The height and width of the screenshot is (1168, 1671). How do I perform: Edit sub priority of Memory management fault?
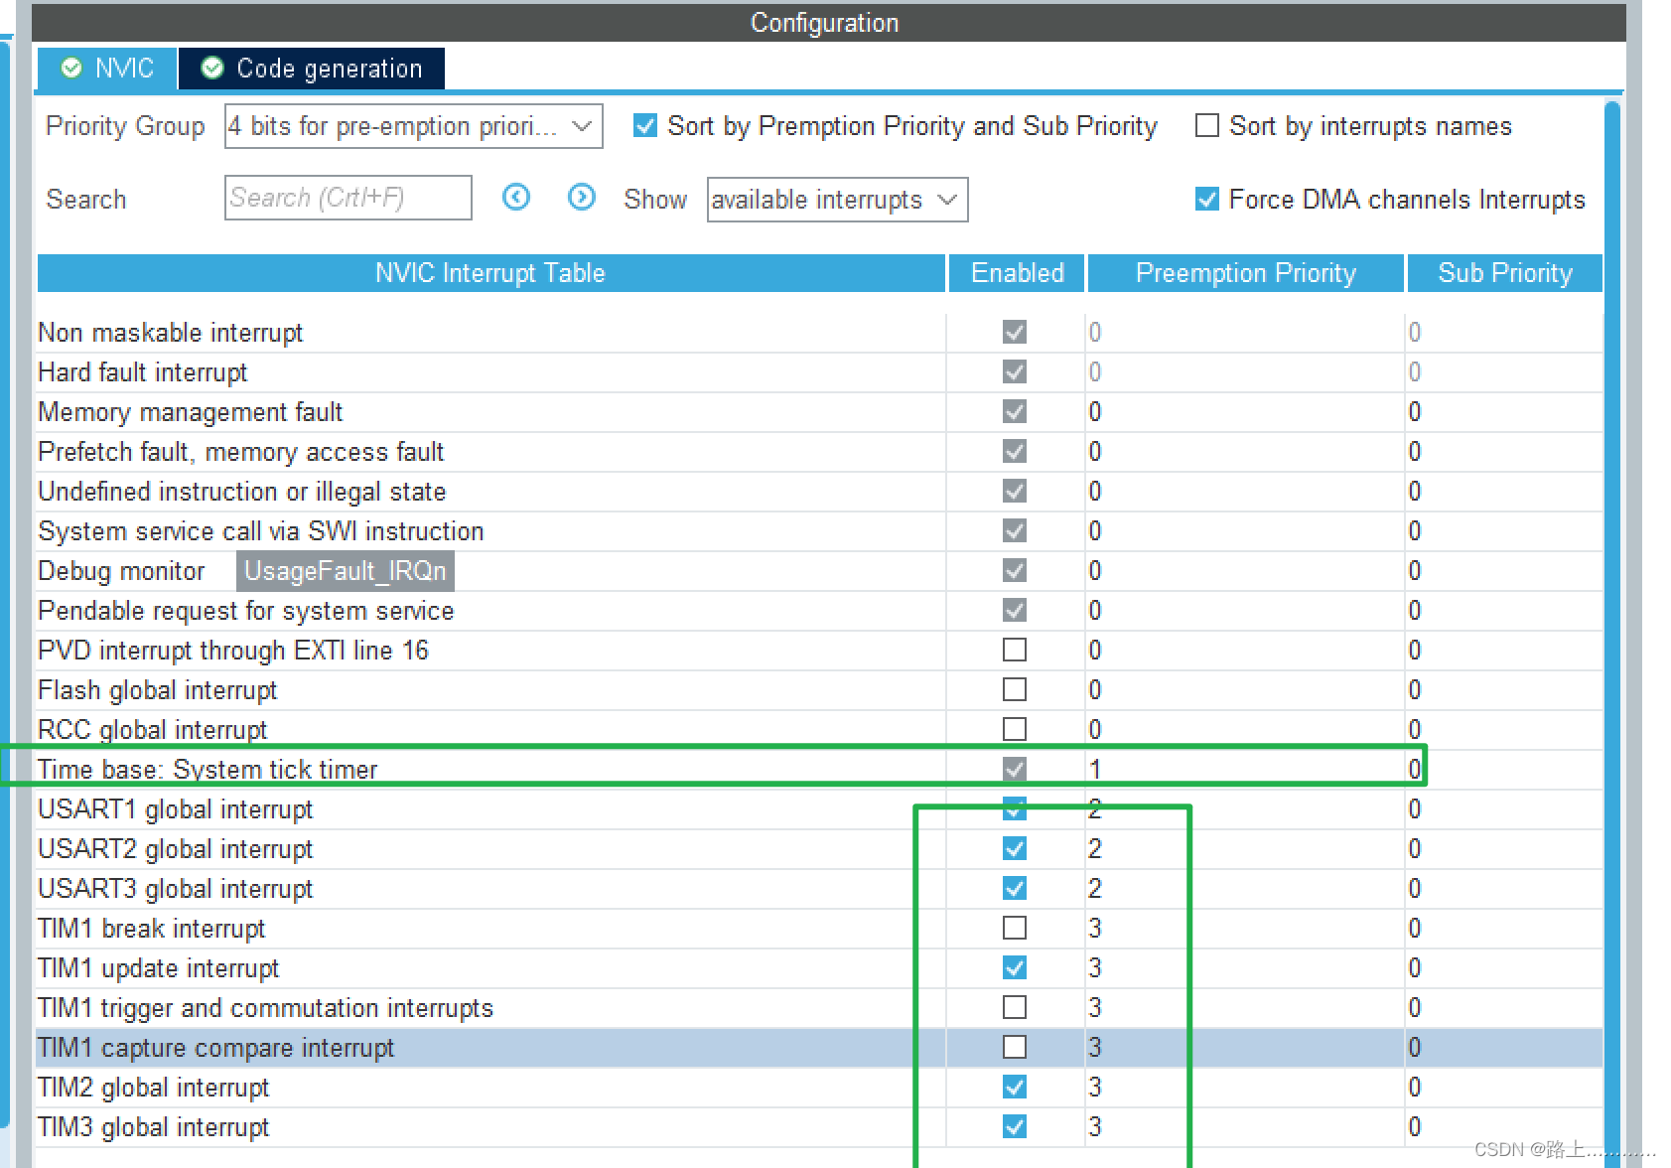point(1504,412)
